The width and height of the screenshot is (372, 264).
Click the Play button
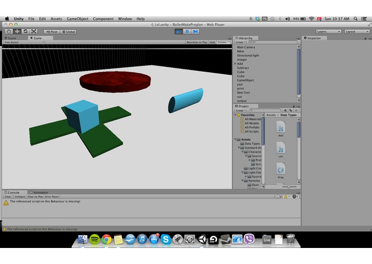pyautogui.click(x=178, y=32)
